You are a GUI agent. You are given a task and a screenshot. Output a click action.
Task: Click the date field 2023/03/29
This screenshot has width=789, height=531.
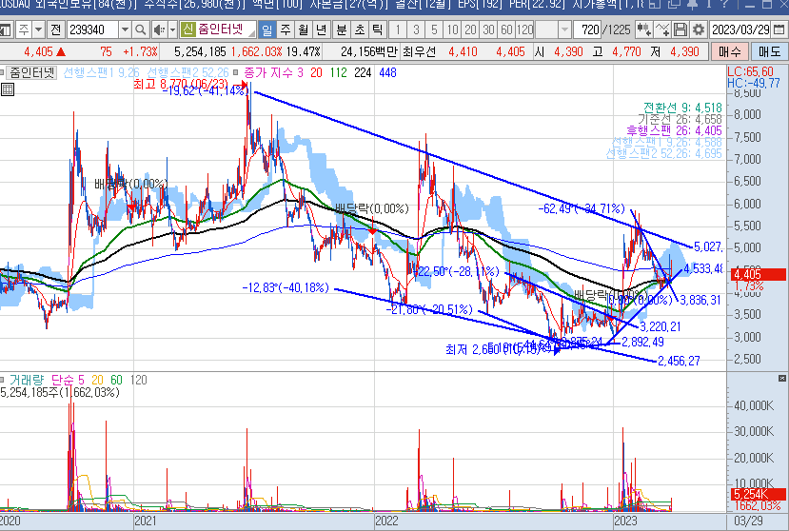point(740,29)
